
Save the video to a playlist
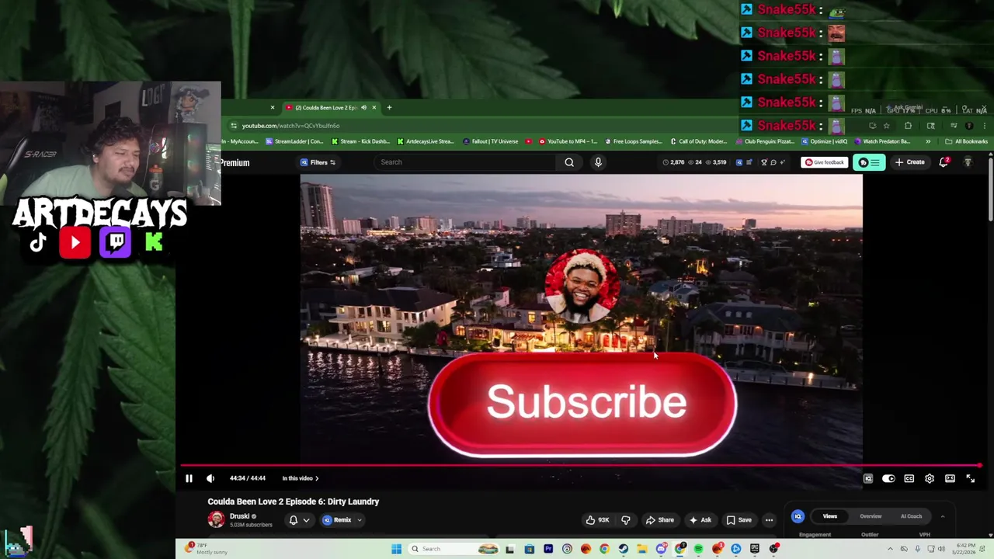739,520
